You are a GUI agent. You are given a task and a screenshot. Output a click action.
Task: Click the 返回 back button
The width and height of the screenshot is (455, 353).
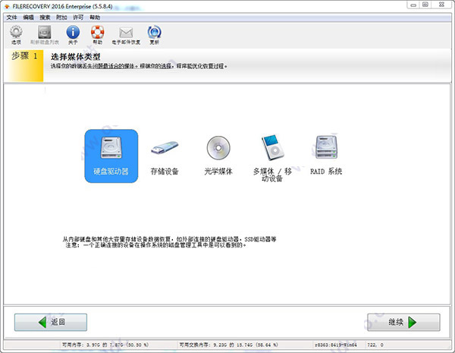click(x=51, y=322)
